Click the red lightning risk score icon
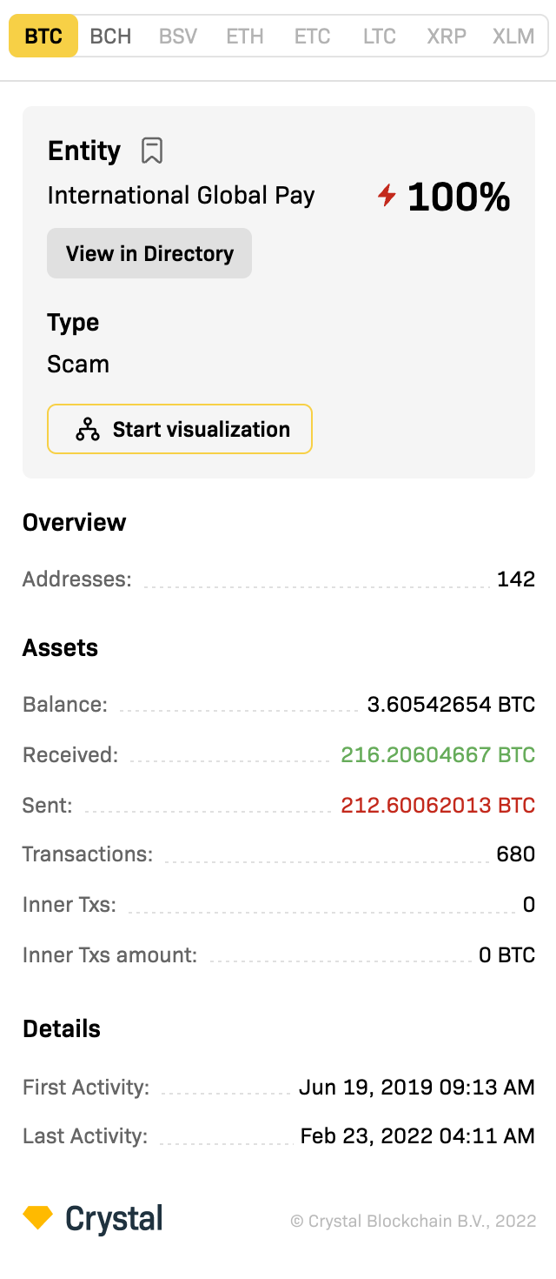The width and height of the screenshot is (556, 1279). coord(387,196)
